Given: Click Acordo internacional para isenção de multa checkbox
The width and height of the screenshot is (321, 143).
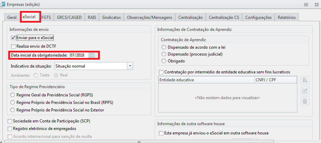Looking at the screenshot, I should (10, 136).
